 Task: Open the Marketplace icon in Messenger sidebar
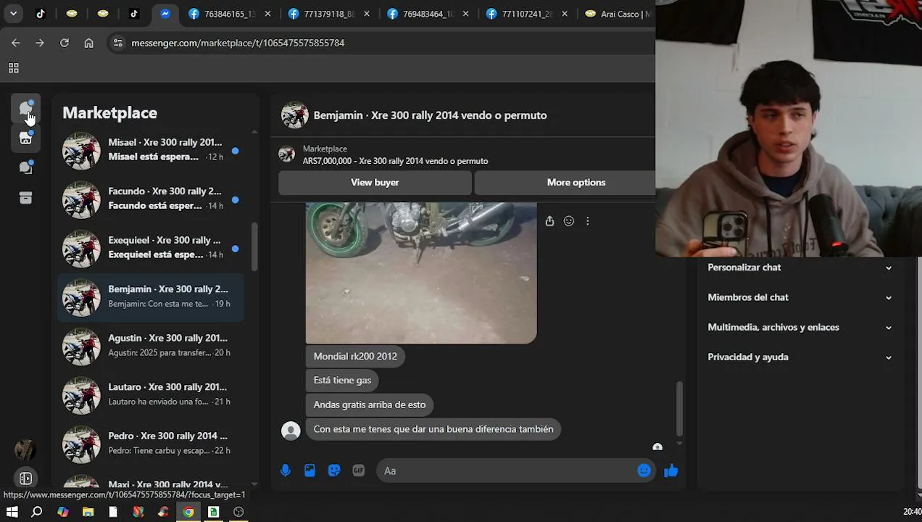click(x=25, y=138)
